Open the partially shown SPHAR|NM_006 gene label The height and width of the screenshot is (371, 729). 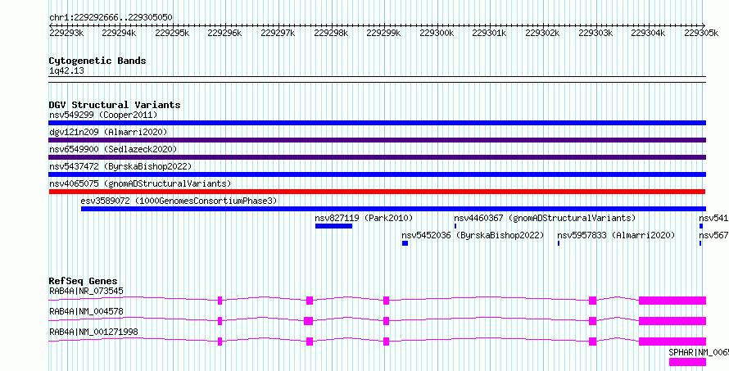pyautogui.click(x=699, y=351)
